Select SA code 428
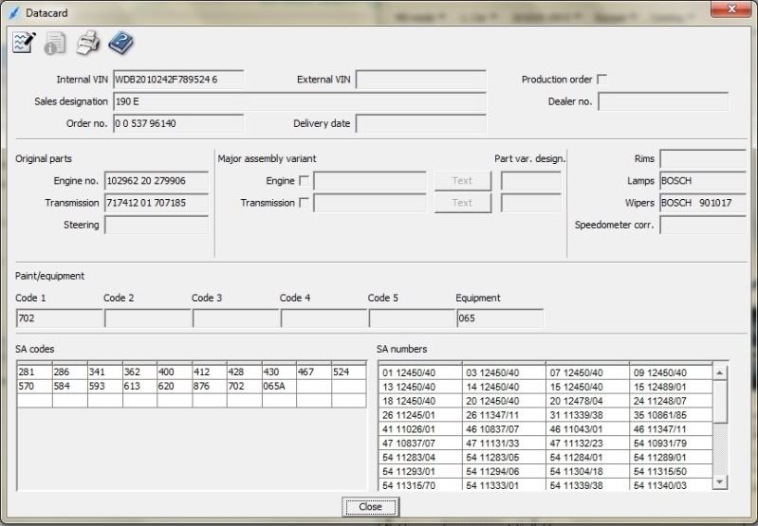The height and width of the screenshot is (526, 758). pos(245,372)
